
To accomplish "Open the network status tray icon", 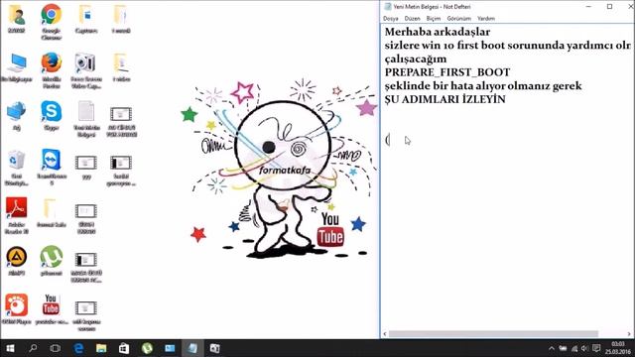I will 574,348.
